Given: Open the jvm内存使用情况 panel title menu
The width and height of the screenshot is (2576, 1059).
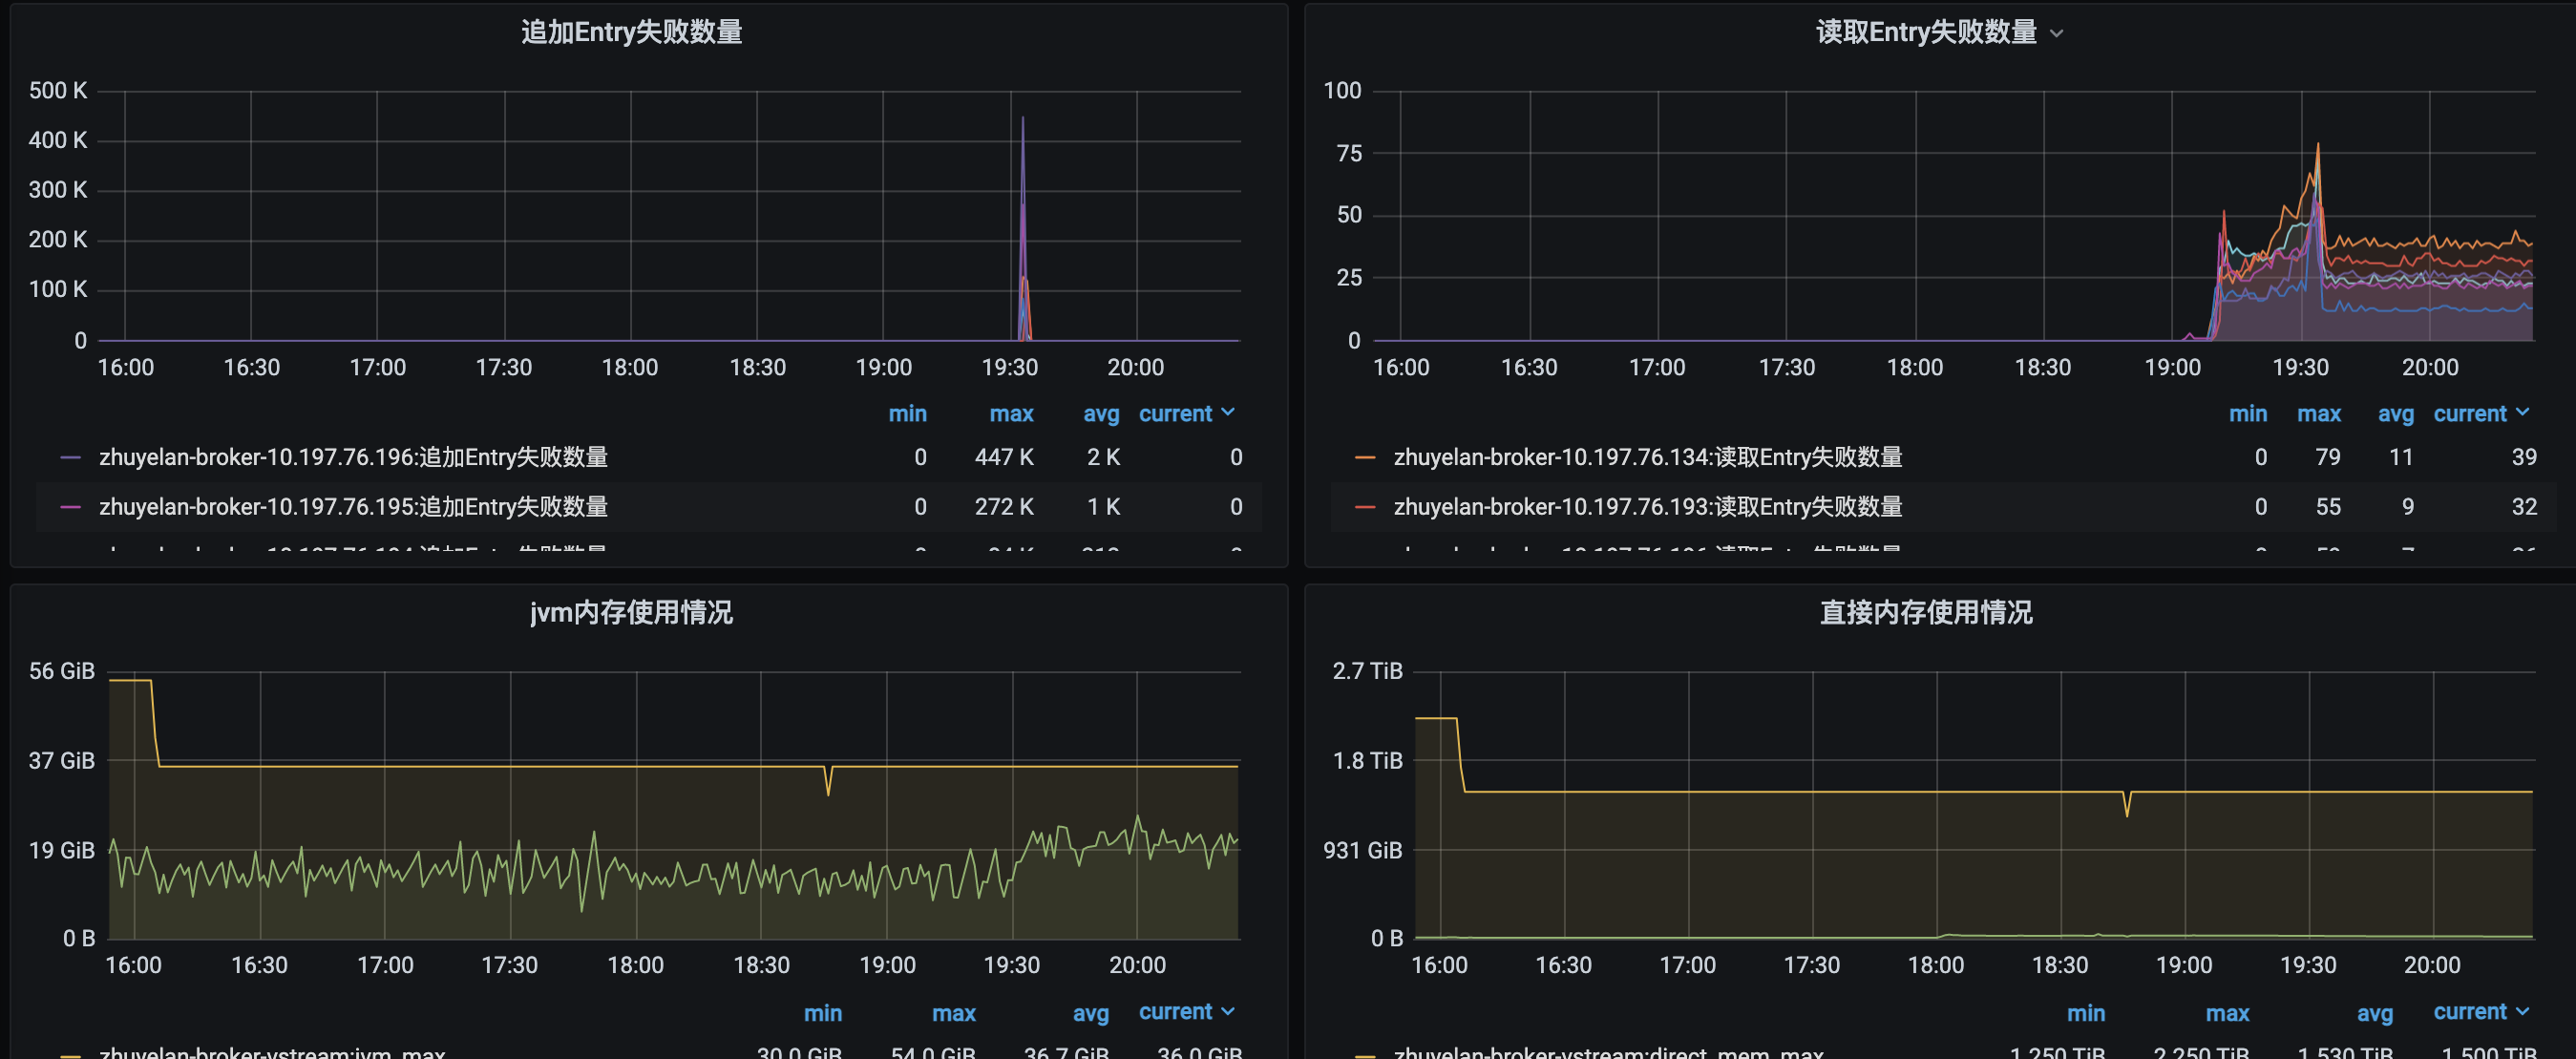Looking at the screenshot, I should tap(631, 612).
